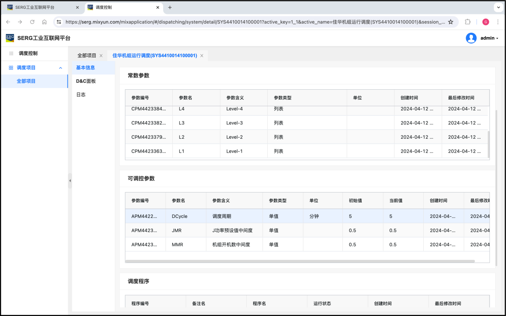Reload the page with refresh icon
Image resolution: width=506 pixels, height=316 pixels.
click(x=32, y=22)
